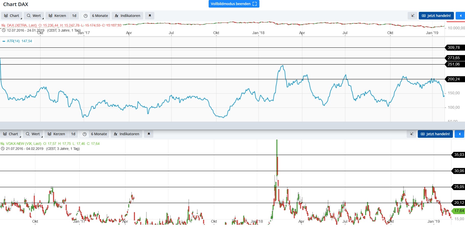The image size is (465, 228).
Task: Click bookmark icon in lower VDAX toolbar
Action: 149,134
